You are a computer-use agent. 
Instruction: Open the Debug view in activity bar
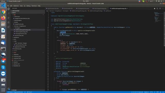pos(9,22)
